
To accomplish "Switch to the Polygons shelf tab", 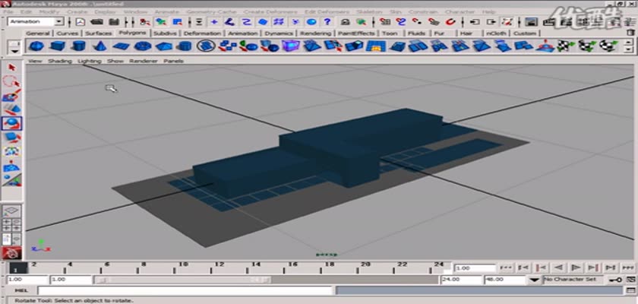I will tap(133, 33).
